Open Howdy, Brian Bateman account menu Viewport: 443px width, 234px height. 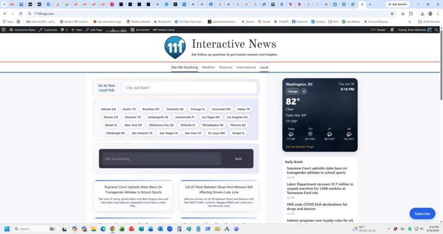414,30
